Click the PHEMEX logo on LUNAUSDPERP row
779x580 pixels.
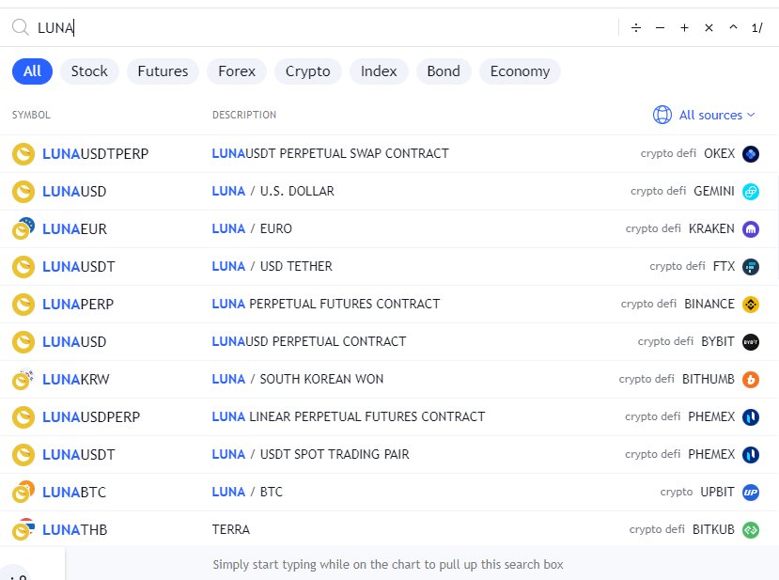751,417
